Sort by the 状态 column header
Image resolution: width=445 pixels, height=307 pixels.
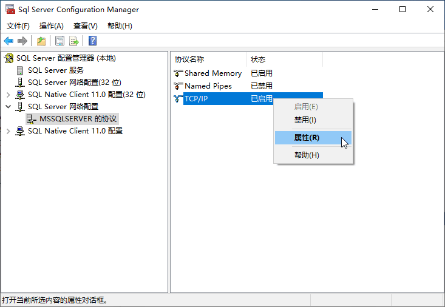(285, 59)
